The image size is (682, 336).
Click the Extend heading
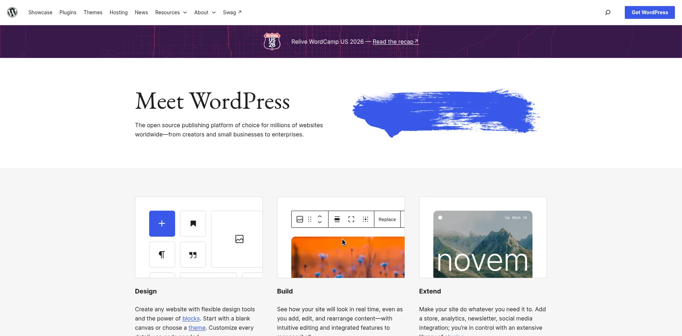tap(430, 291)
